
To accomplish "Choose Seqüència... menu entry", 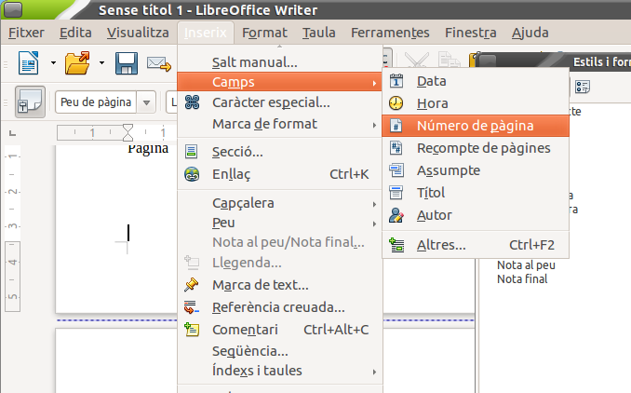I will coord(280,351).
